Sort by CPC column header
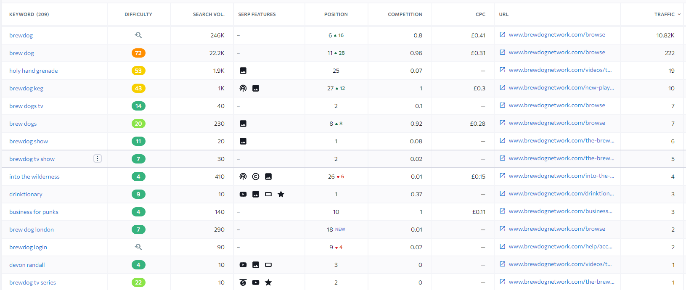The image size is (686, 290). click(480, 14)
